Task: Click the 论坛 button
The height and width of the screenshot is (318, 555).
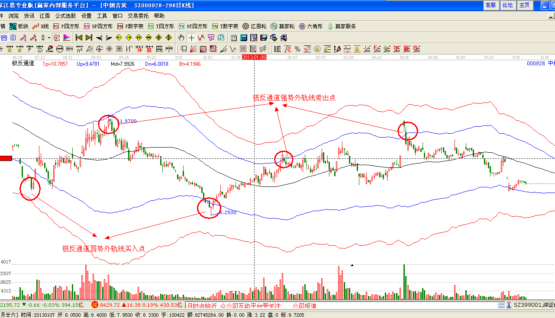Action: click(507, 5)
